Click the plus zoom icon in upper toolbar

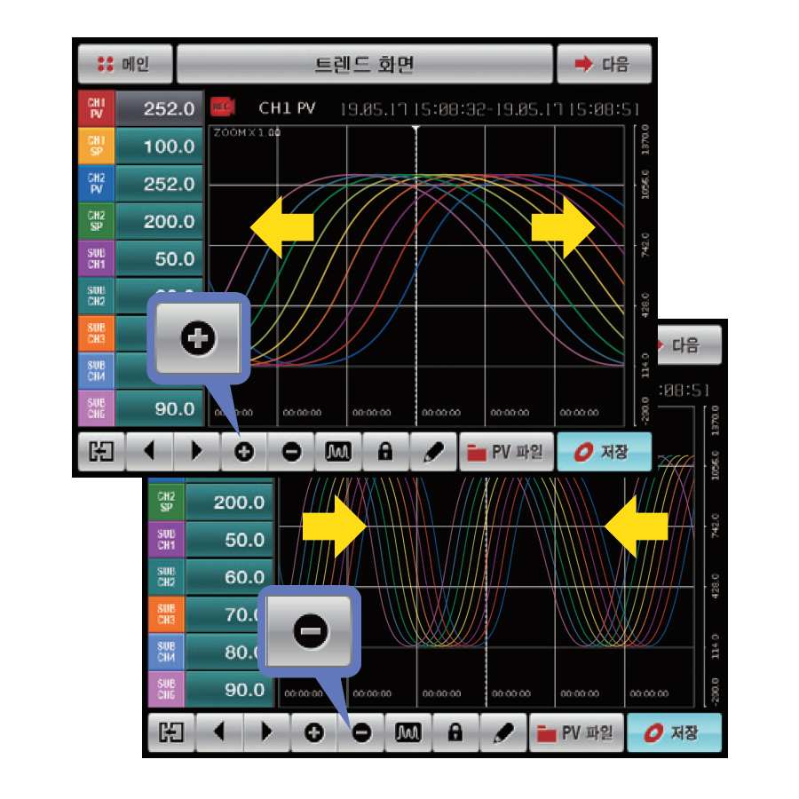(x=244, y=452)
